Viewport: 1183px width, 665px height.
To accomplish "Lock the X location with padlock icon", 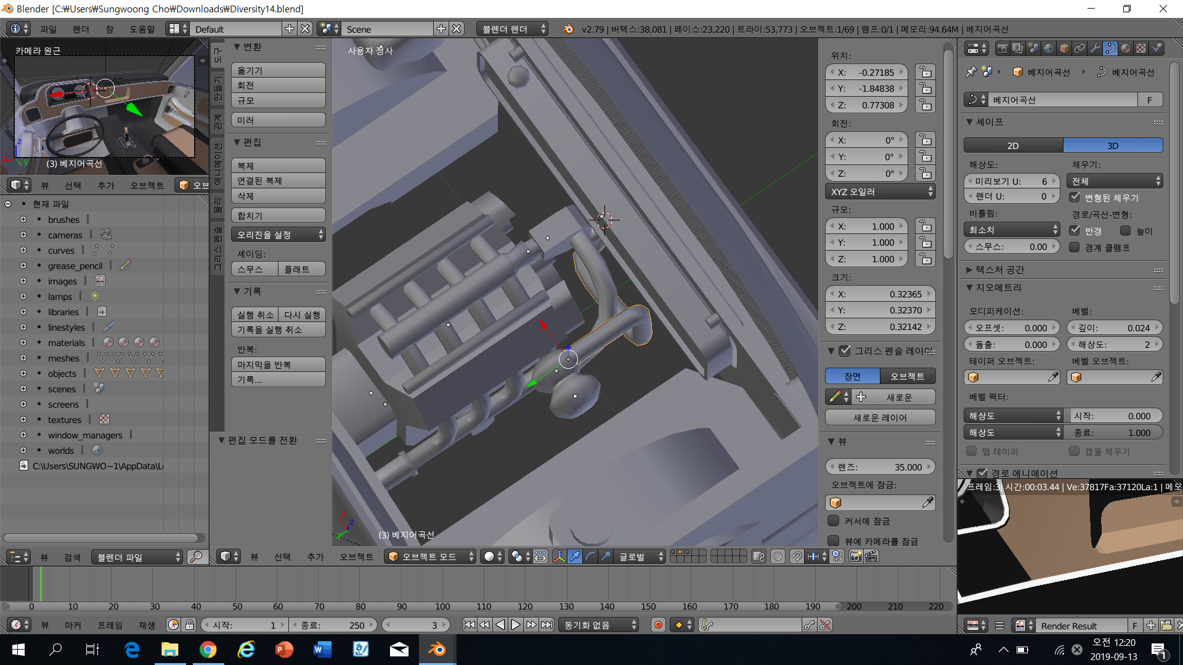I will pos(925,72).
